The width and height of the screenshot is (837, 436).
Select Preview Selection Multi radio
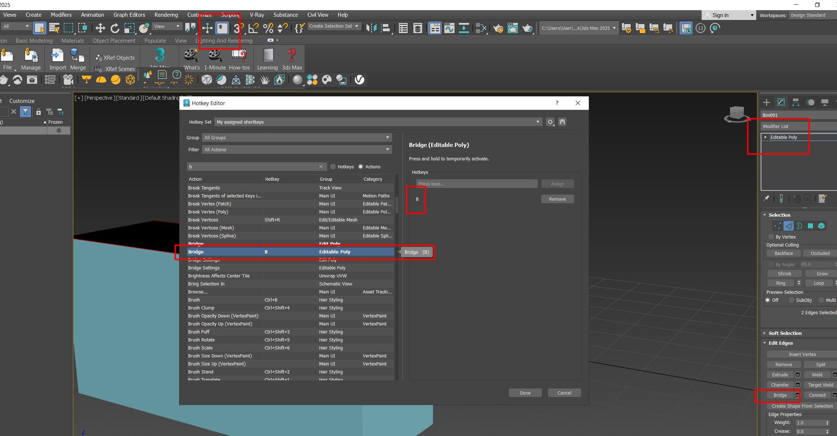coord(821,300)
